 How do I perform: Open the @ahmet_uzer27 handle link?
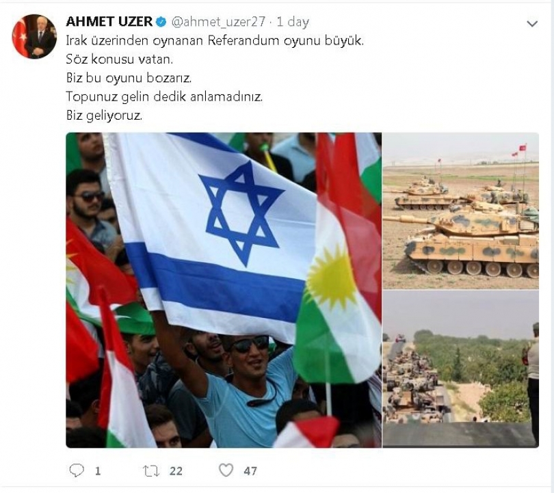point(218,22)
